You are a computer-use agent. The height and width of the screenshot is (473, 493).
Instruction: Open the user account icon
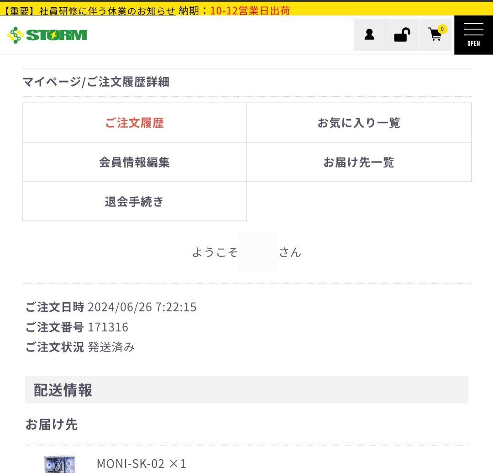[x=369, y=35]
